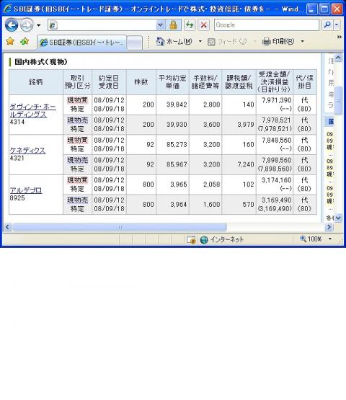This screenshot has width=346, height=400.
Task: Select the SBI証券 browser tab
Action: tap(82, 43)
